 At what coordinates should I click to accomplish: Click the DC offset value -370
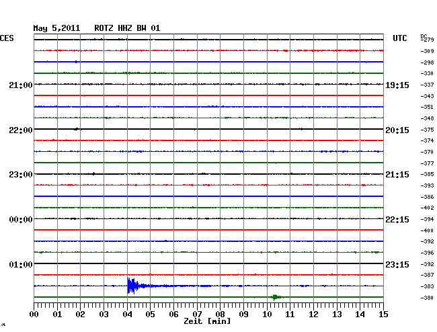tap(427, 152)
